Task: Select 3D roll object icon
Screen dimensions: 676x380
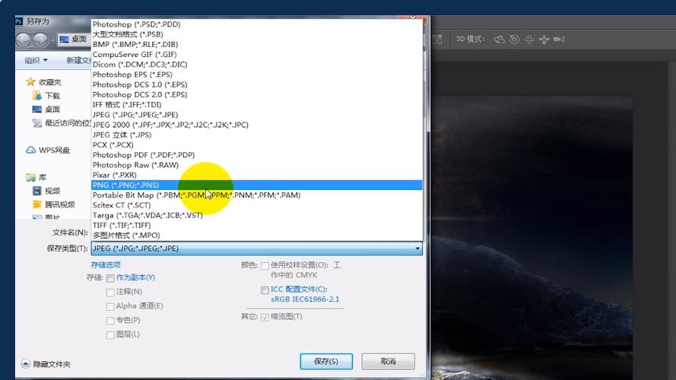Action: pyautogui.click(x=514, y=40)
